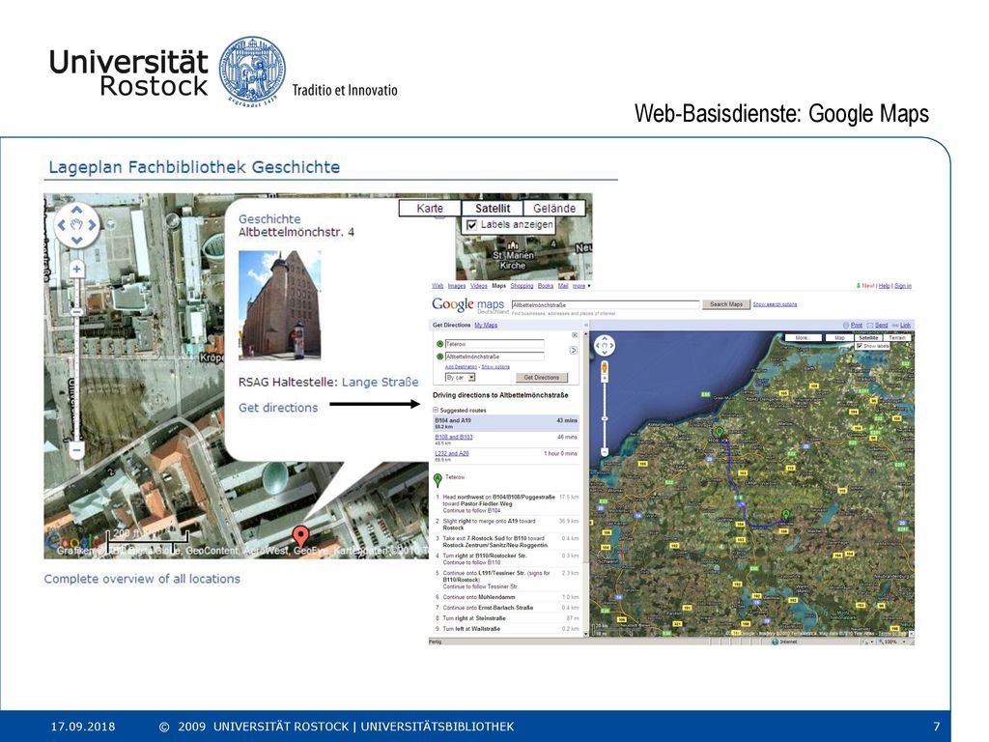
Task: Click the Help link
Action: tap(885, 286)
